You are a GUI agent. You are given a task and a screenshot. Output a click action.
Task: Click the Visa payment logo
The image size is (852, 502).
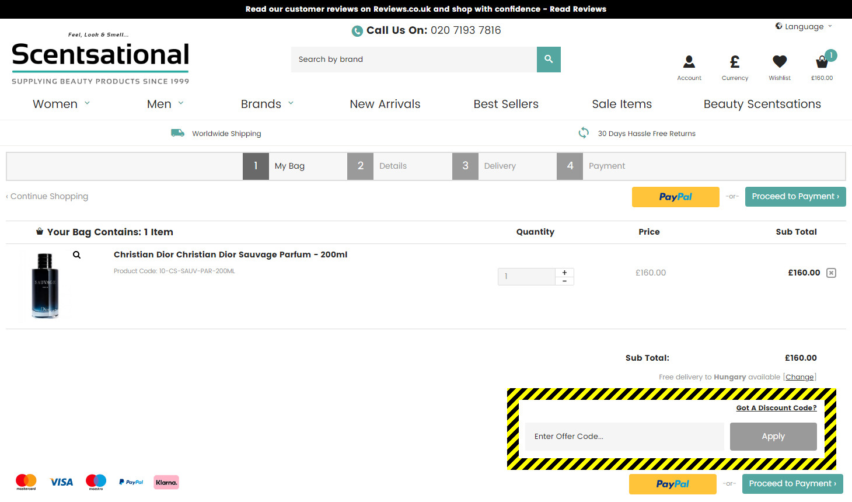(61, 482)
